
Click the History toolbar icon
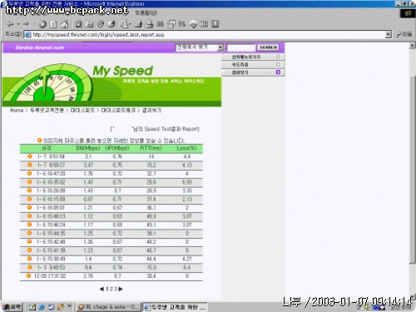(101, 24)
